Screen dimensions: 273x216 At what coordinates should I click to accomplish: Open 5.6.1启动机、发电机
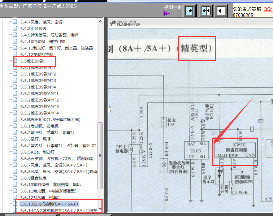coord(39,126)
